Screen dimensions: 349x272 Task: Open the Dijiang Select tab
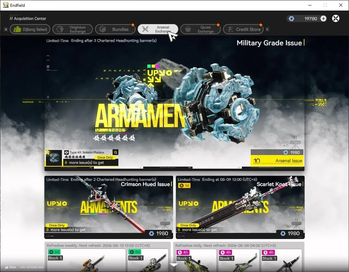[x=30, y=29]
